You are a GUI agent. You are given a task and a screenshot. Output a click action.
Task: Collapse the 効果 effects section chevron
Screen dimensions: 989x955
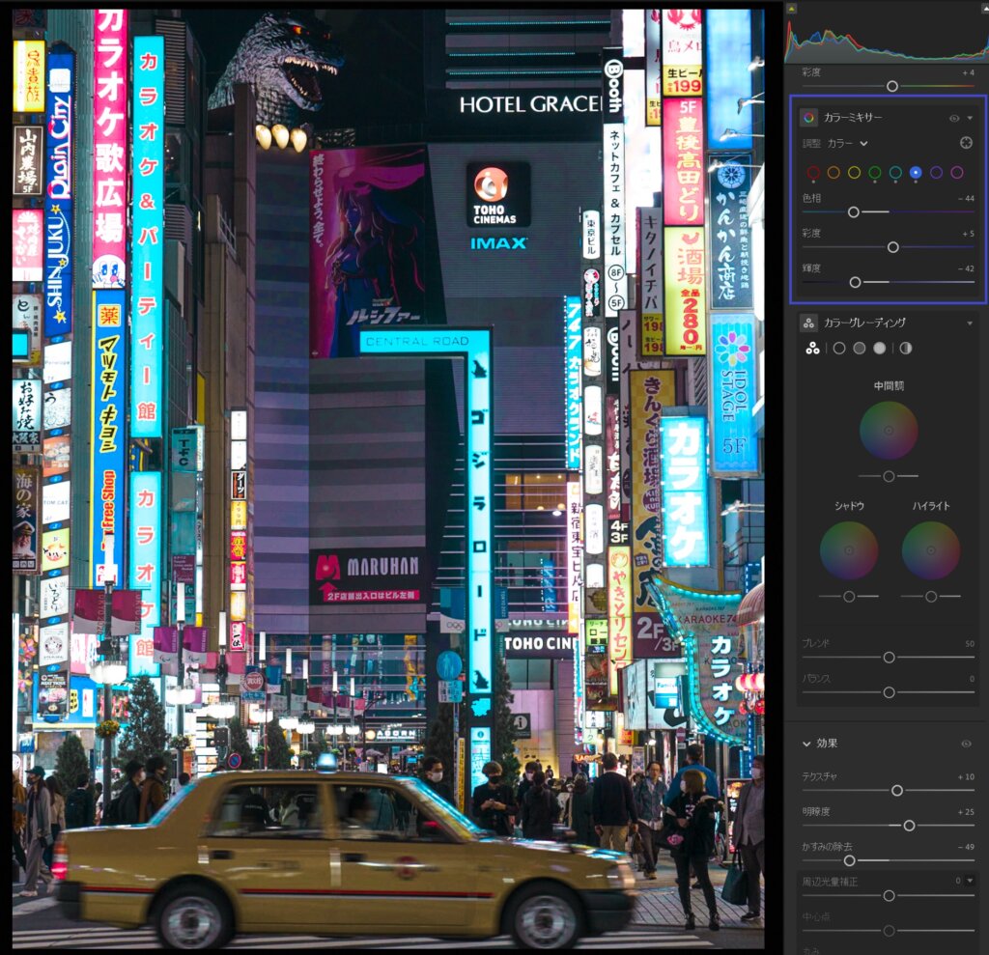point(806,744)
